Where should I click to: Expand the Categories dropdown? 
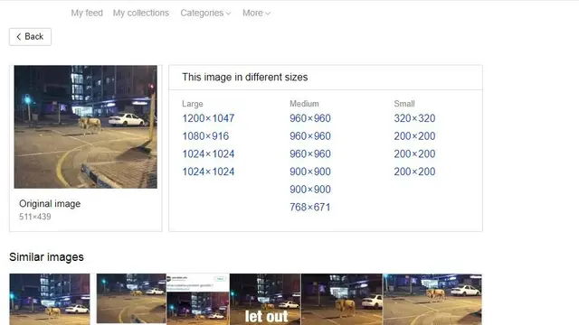click(205, 13)
